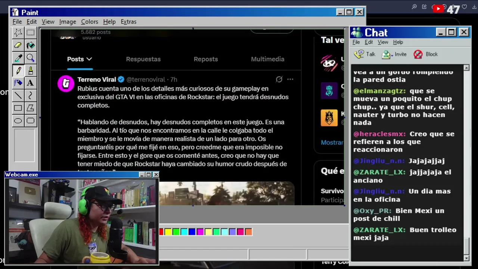Image resolution: width=478 pixels, height=269 pixels.
Task: Choose the Ellipse shape tool
Action: pyautogui.click(x=18, y=121)
